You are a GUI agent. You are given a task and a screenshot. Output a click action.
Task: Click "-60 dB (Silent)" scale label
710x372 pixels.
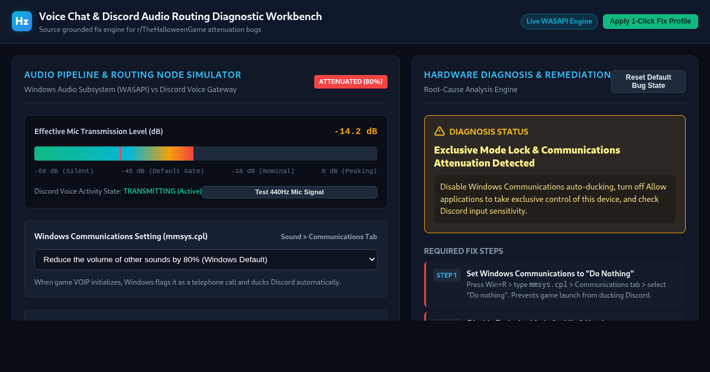[64, 171]
